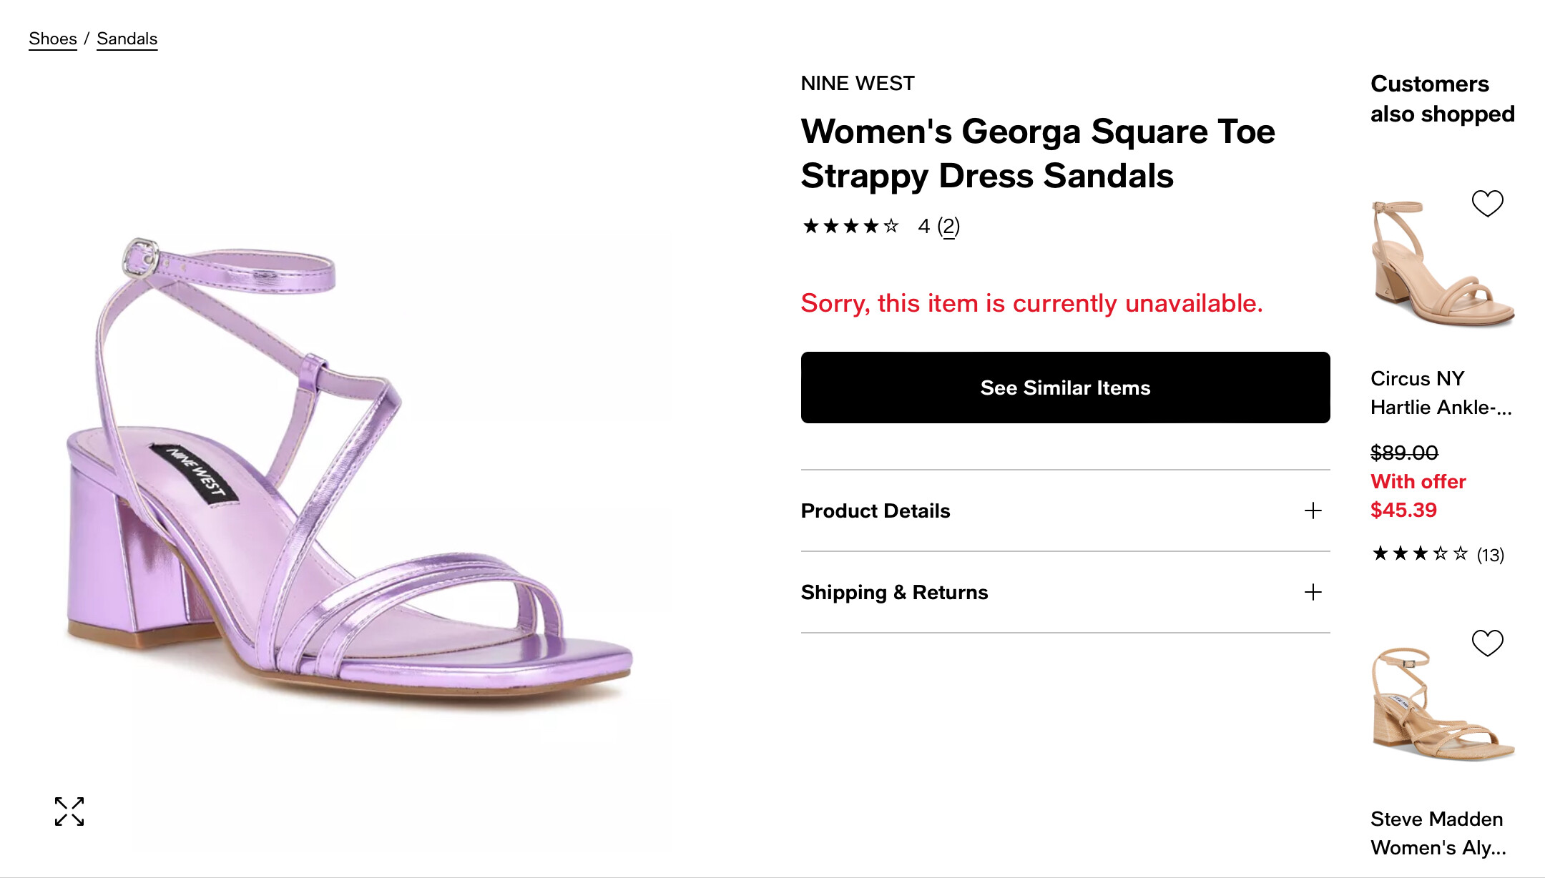Click the product star rating
Screen dimensions: 1545x878
coord(850,227)
